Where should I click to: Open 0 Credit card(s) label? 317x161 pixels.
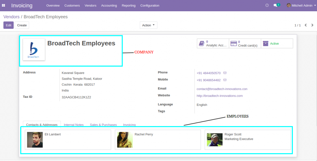coord(248,43)
